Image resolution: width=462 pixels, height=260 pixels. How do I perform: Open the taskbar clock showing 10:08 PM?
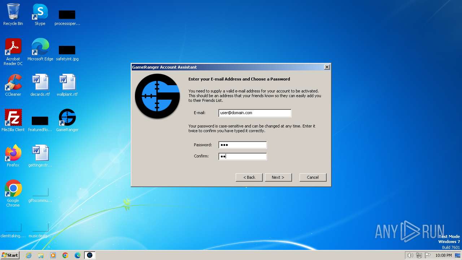click(444, 255)
